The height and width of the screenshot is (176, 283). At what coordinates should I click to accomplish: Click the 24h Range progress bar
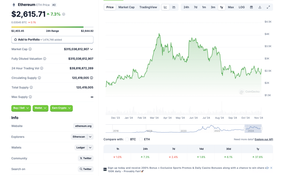tap(52, 27)
